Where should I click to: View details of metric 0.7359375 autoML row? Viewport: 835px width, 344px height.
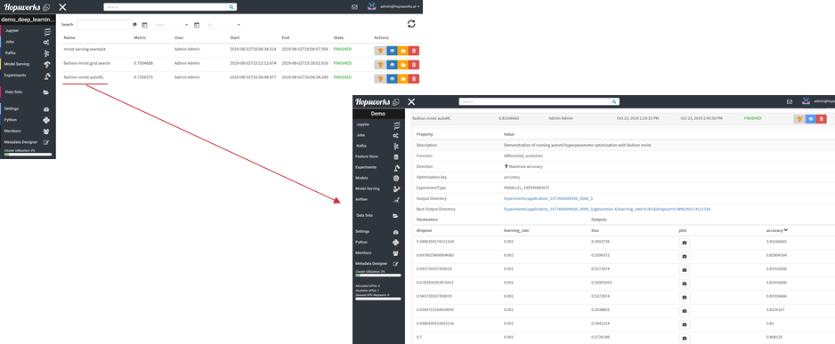click(392, 79)
